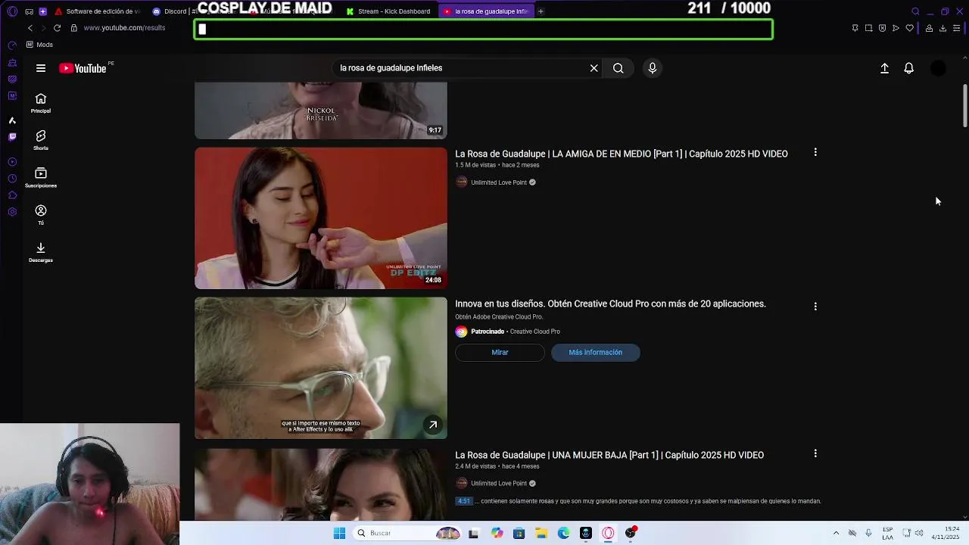This screenshot has height=545, width=969.
Task: Go to the YouTube home logo
Action: click(83, 68)
